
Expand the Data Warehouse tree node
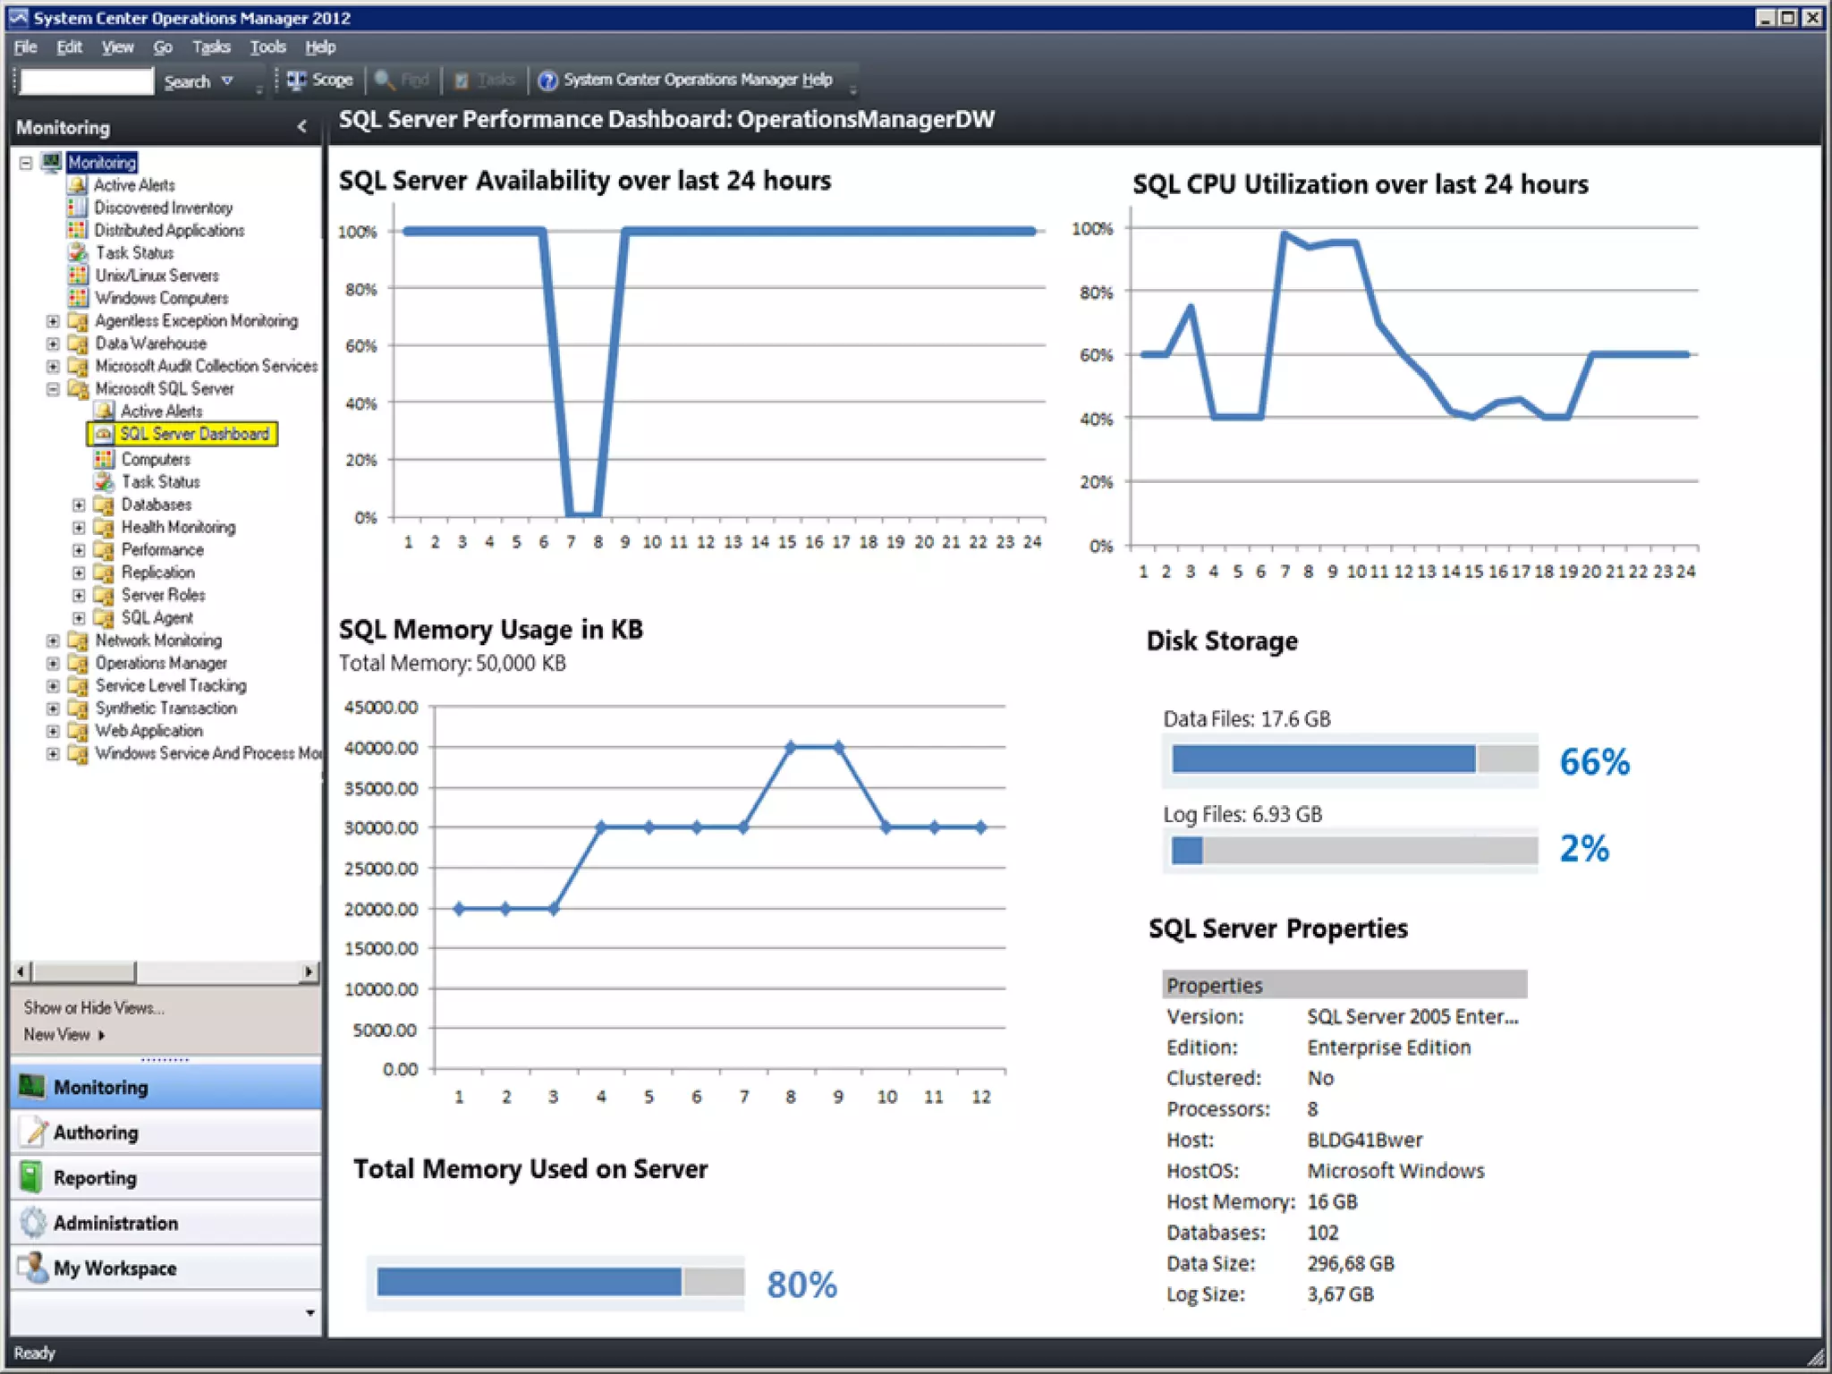(x=53, y=343)
